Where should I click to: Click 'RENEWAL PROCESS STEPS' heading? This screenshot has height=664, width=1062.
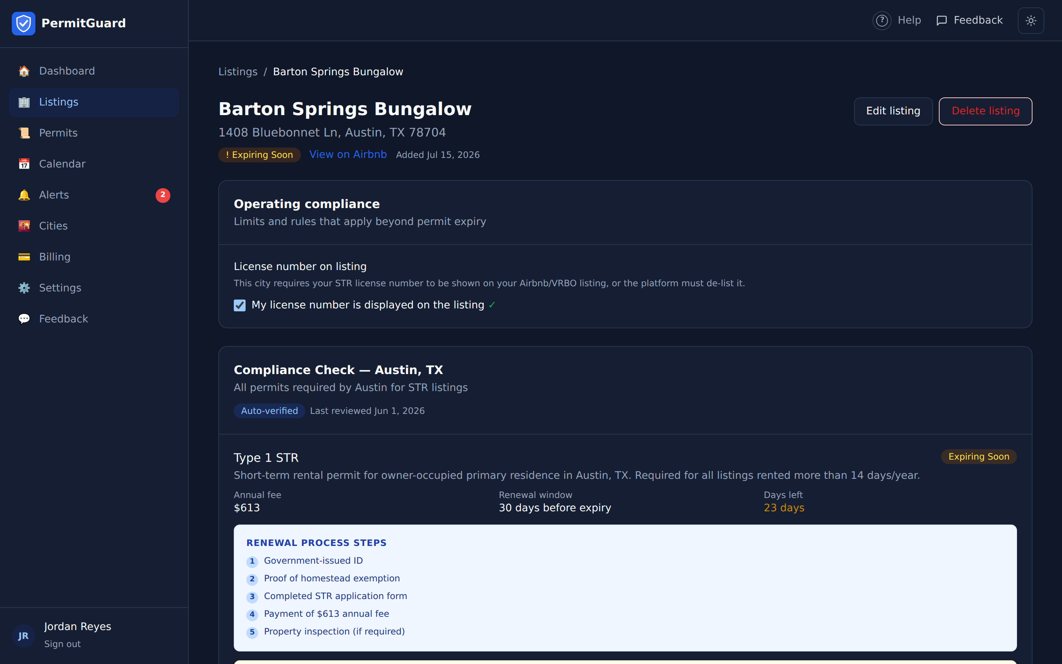tap(316, 543)
